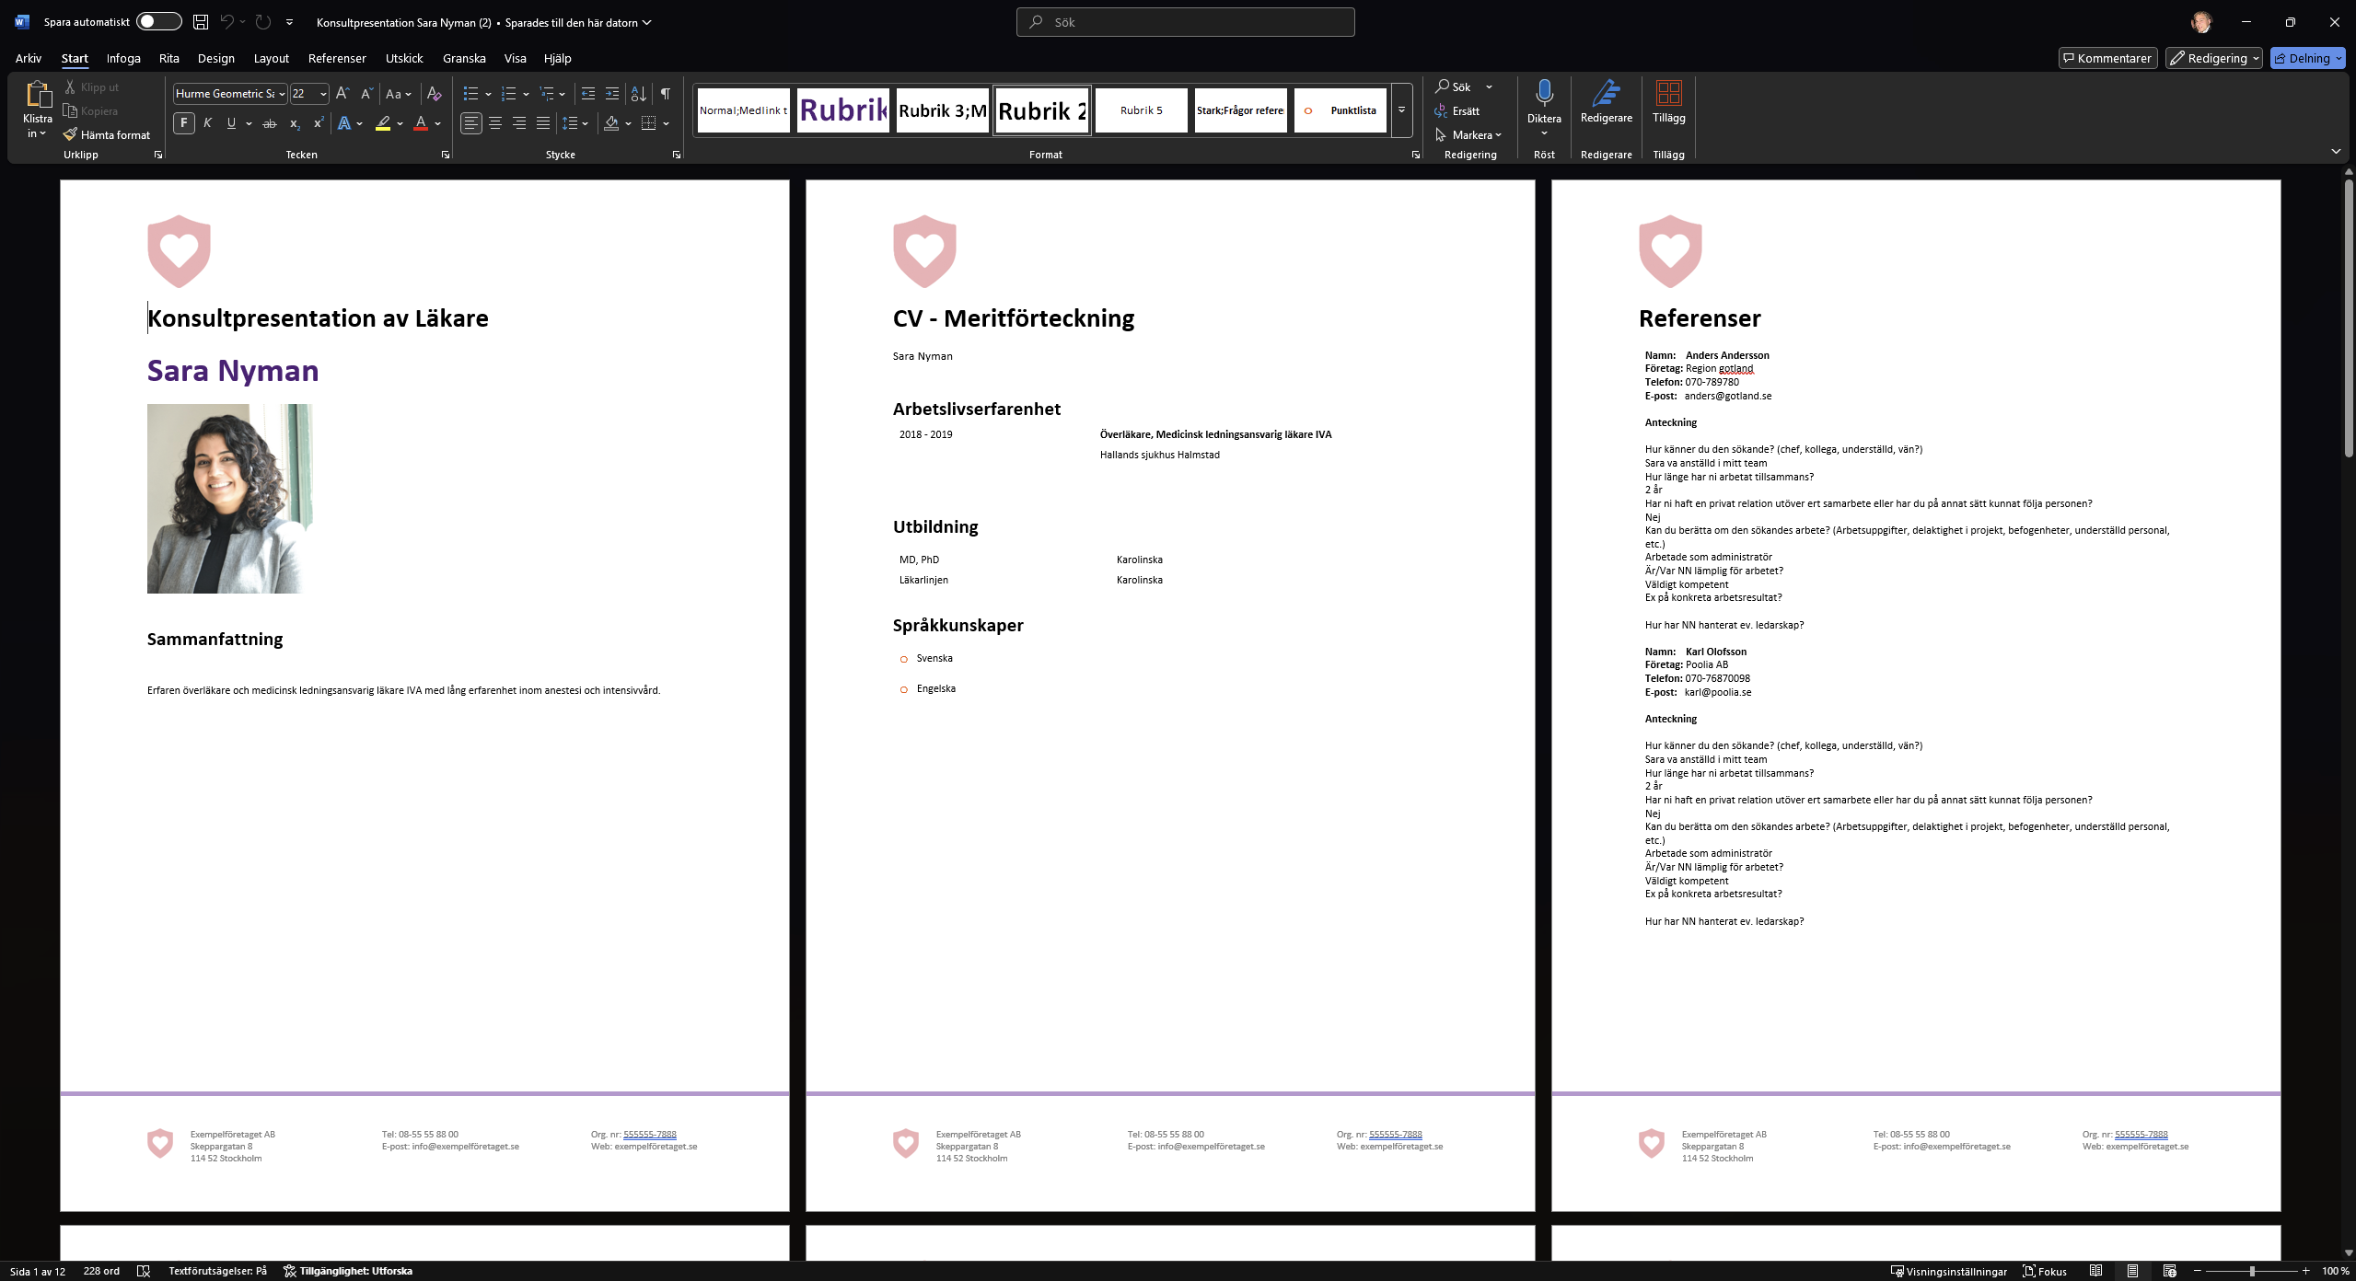Show paragraph marks with the pilcrow icon
Screen dimensions: 2356x1281
pyautogui.click(x=665, y=94)
